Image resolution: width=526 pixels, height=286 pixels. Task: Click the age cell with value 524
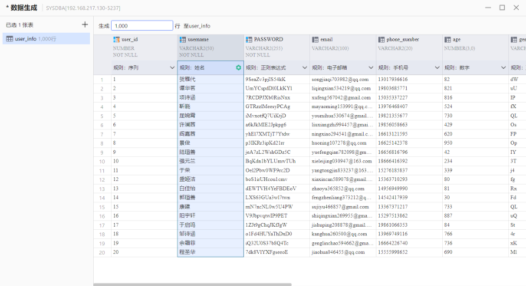tap(475, 107)
